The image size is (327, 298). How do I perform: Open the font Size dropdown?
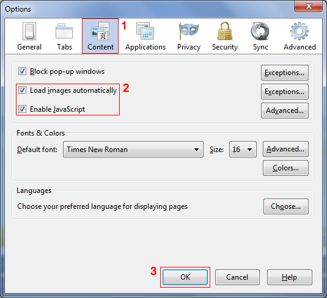coord(243,150)
